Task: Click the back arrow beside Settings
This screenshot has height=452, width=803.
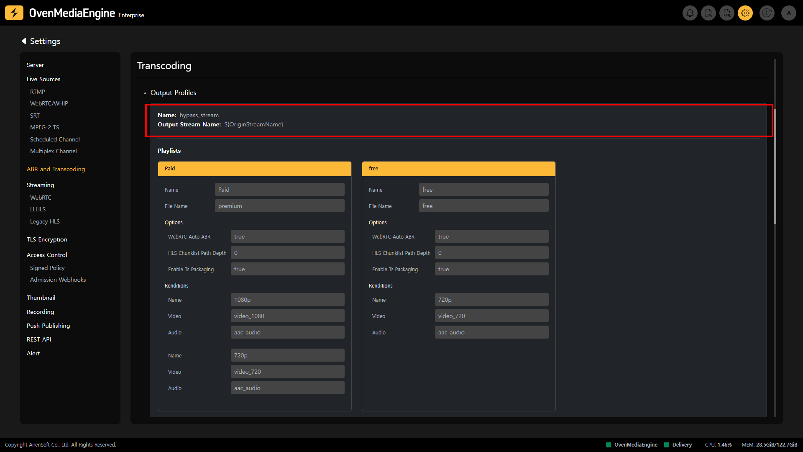Action: point(24,41)
